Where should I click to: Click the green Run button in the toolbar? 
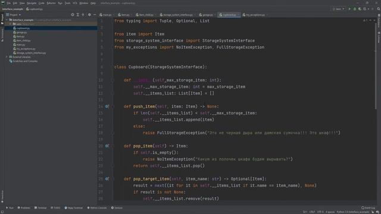pos(349,9)
